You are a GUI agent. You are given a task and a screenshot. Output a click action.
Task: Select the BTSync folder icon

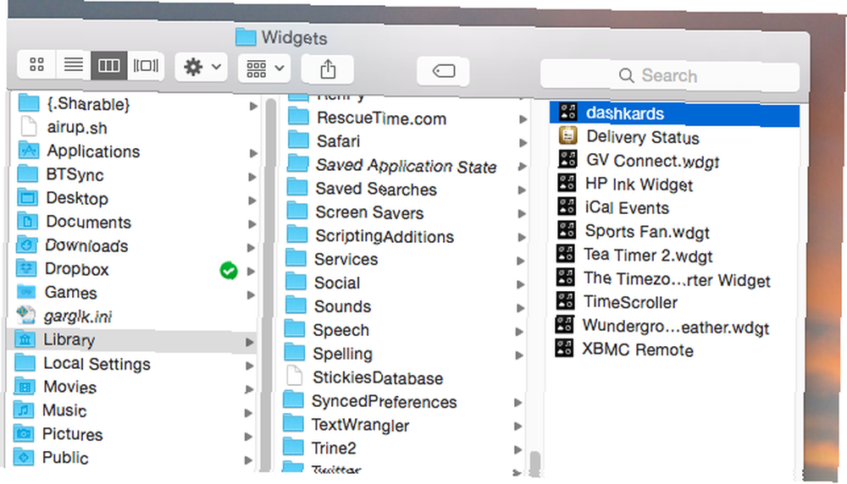pyautogui.click(x=28, y=173)
